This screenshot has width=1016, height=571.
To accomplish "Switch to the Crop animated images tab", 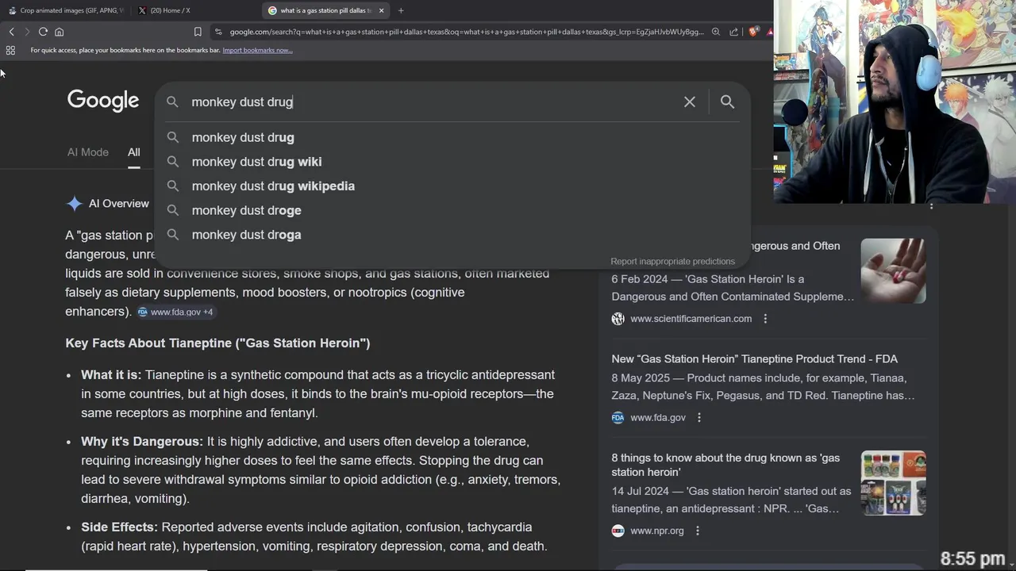I will point(67,10).
